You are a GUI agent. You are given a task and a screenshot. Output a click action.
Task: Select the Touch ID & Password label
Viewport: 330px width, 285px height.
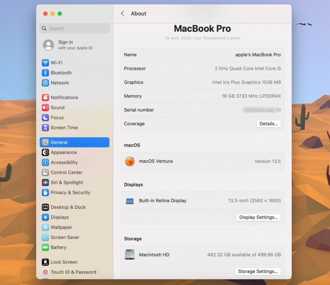click(73, 272)
